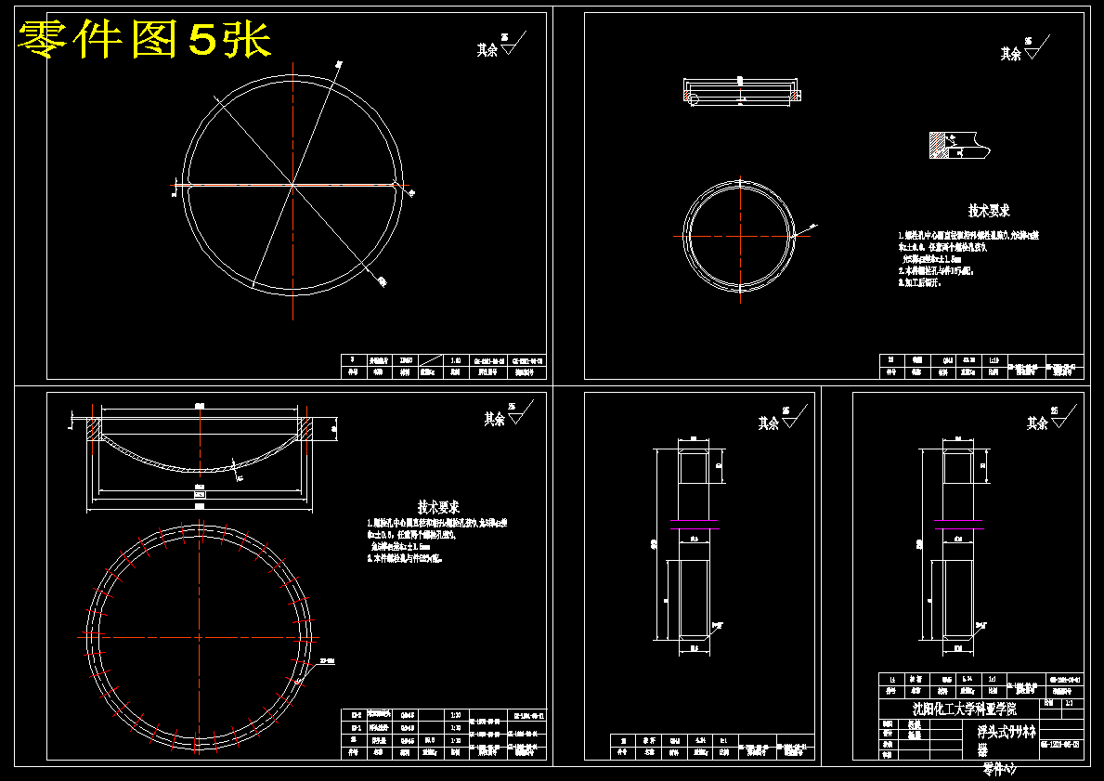Click the "其余" label on the flange section sheet
Viewport: 1104px width, 781px height.
[494, 419]
